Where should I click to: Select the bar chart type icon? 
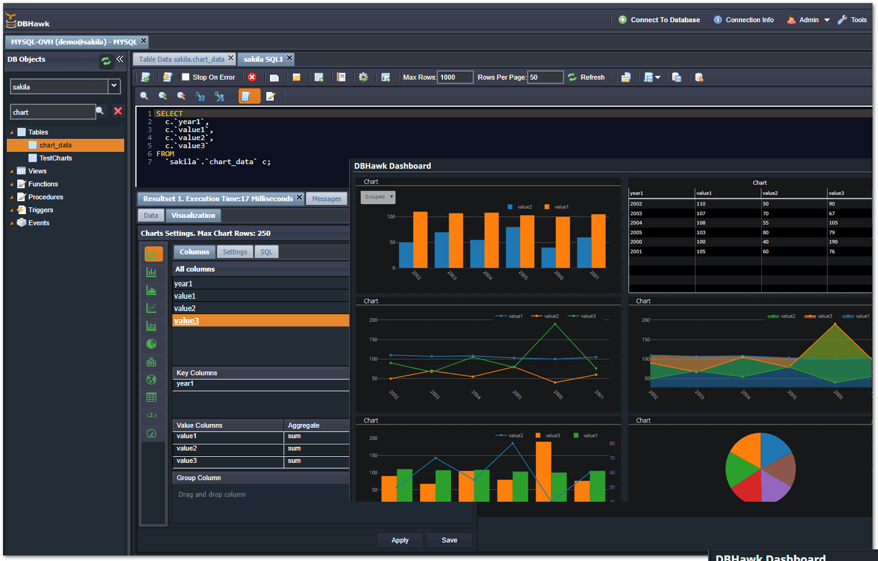click(151, 272)
